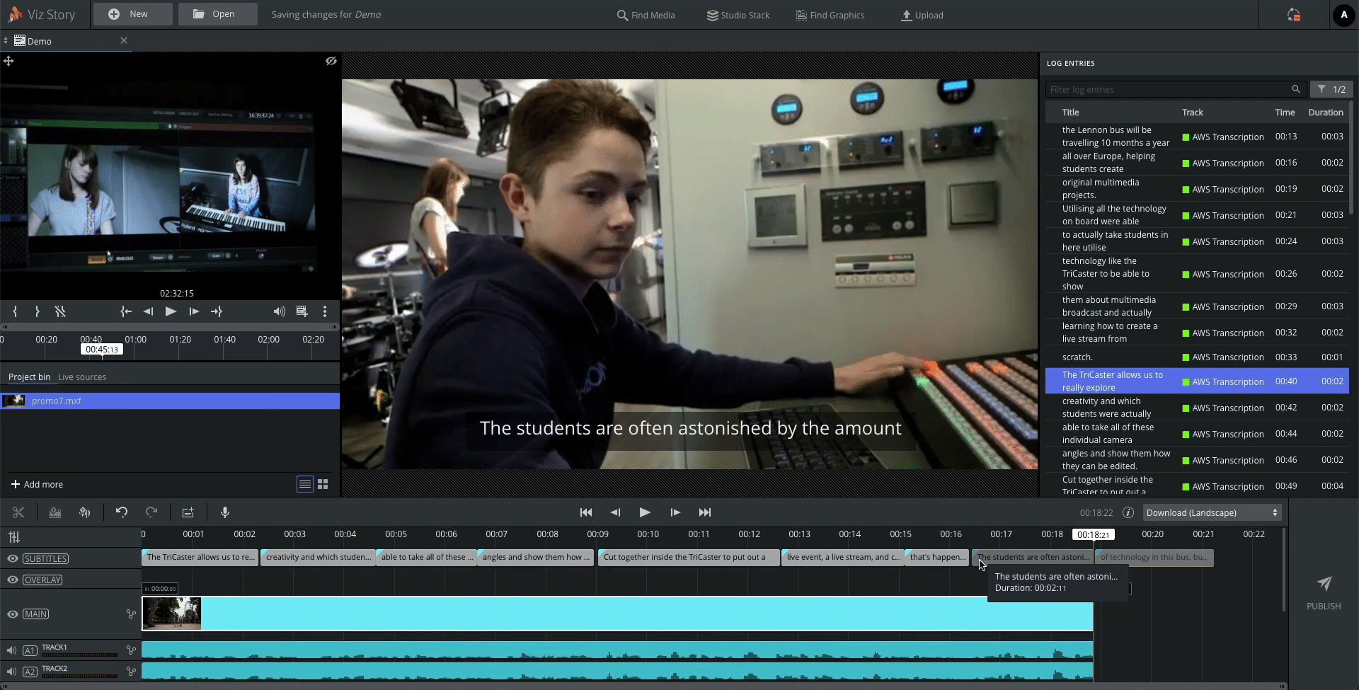Open the source preview more options menu
Image resolution: width=1359 pixels, height=690 pixels.
pos(325,311)
